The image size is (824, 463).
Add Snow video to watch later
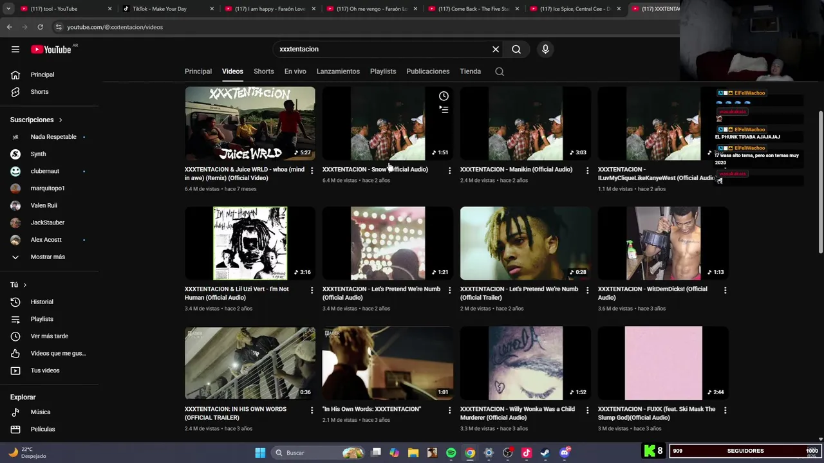(444, 96)
